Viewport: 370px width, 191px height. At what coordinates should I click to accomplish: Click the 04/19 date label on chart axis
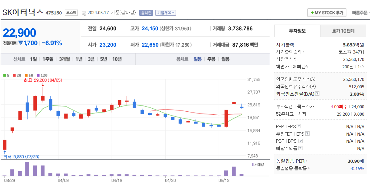click(117, 181)
